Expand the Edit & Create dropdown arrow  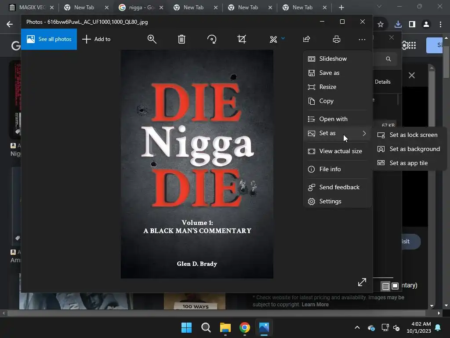pyautogui.click(x=283, y=38)
